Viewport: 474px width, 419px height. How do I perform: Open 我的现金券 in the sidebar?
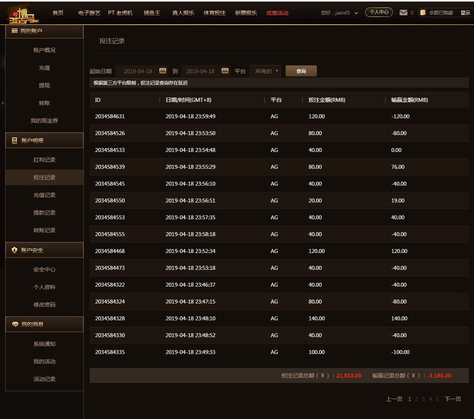tap(44, 121)
